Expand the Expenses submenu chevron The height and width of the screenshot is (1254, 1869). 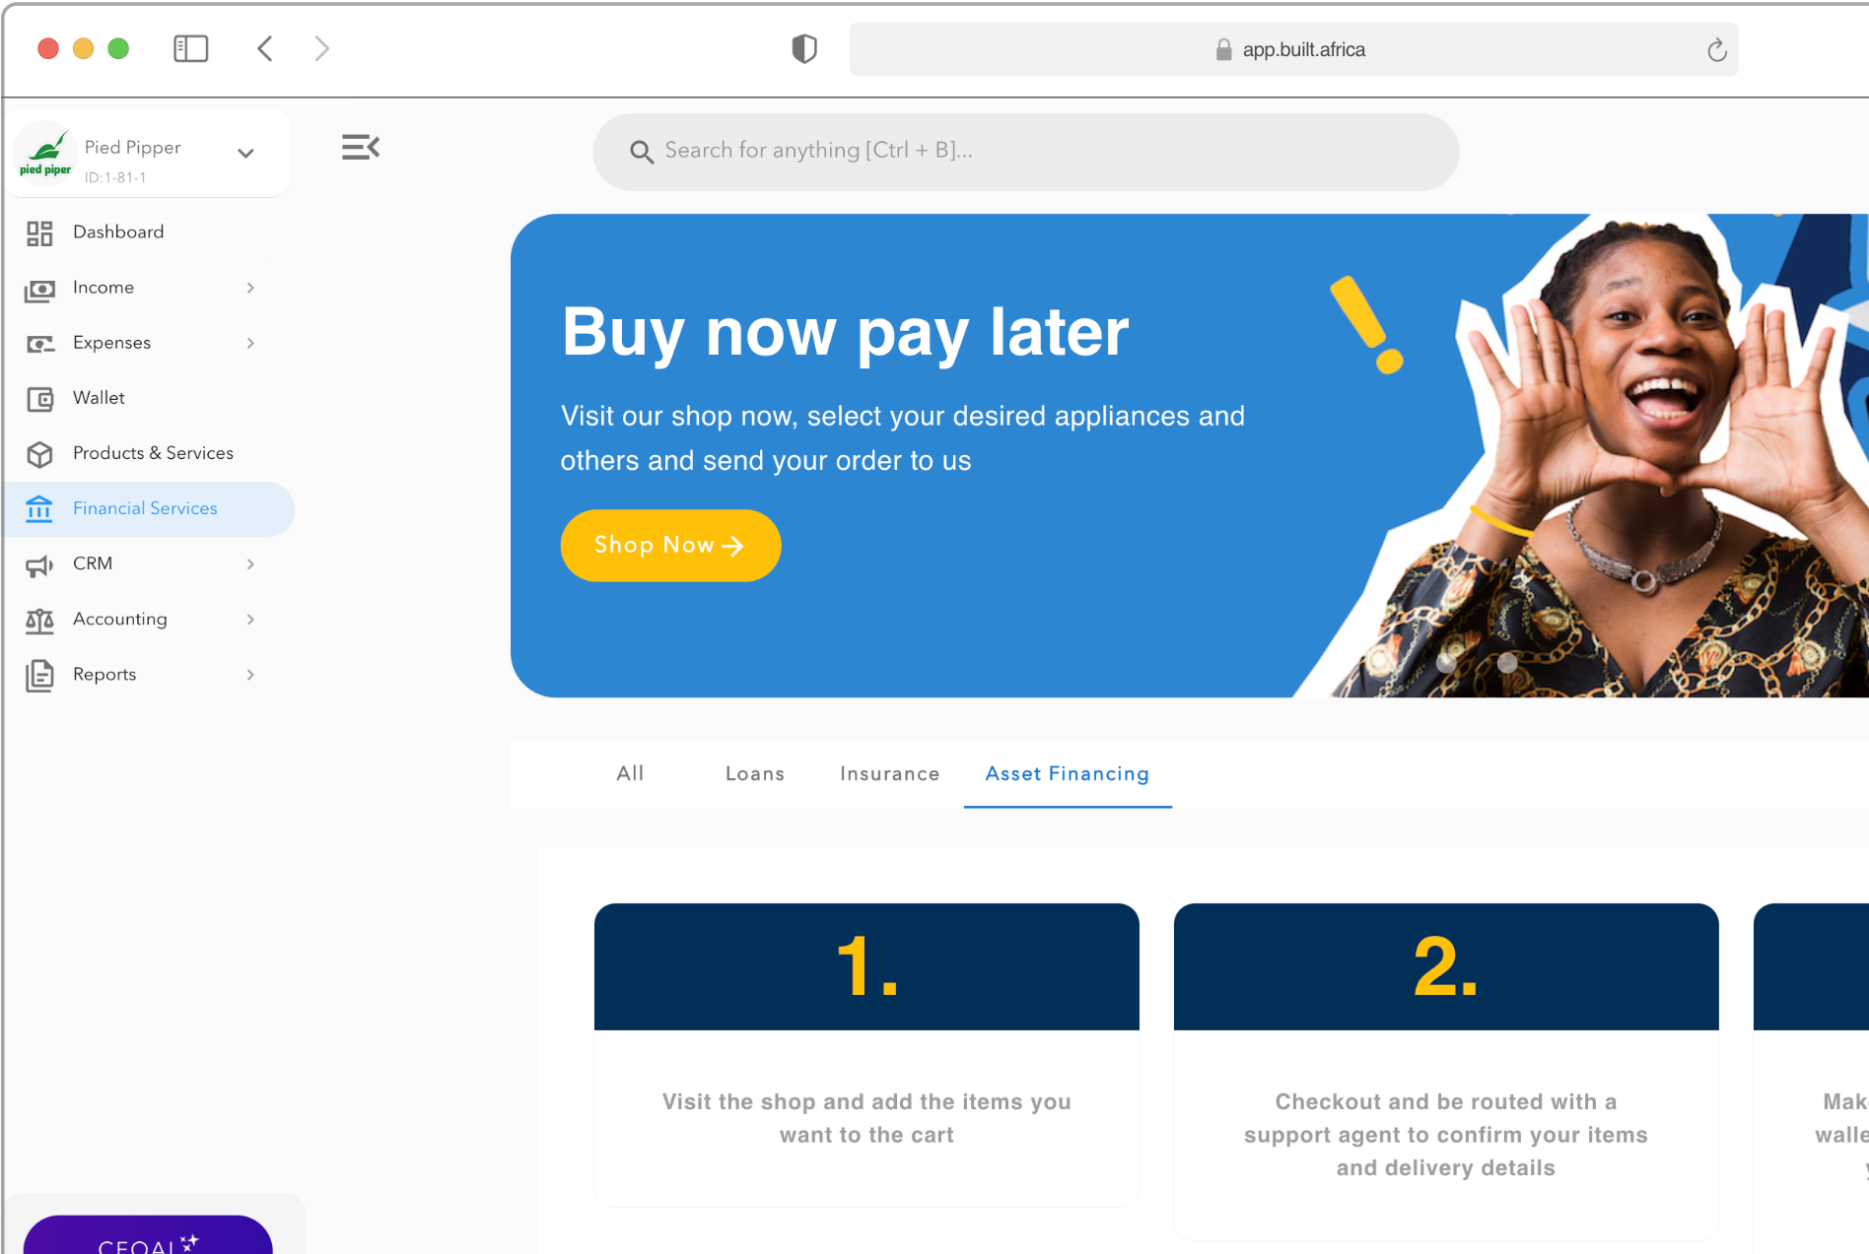point(250,343)
